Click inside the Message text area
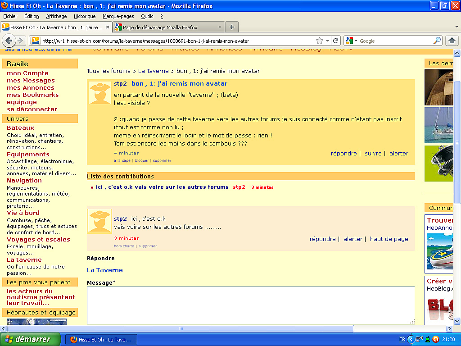461x346 pixels. coord(250,305)
